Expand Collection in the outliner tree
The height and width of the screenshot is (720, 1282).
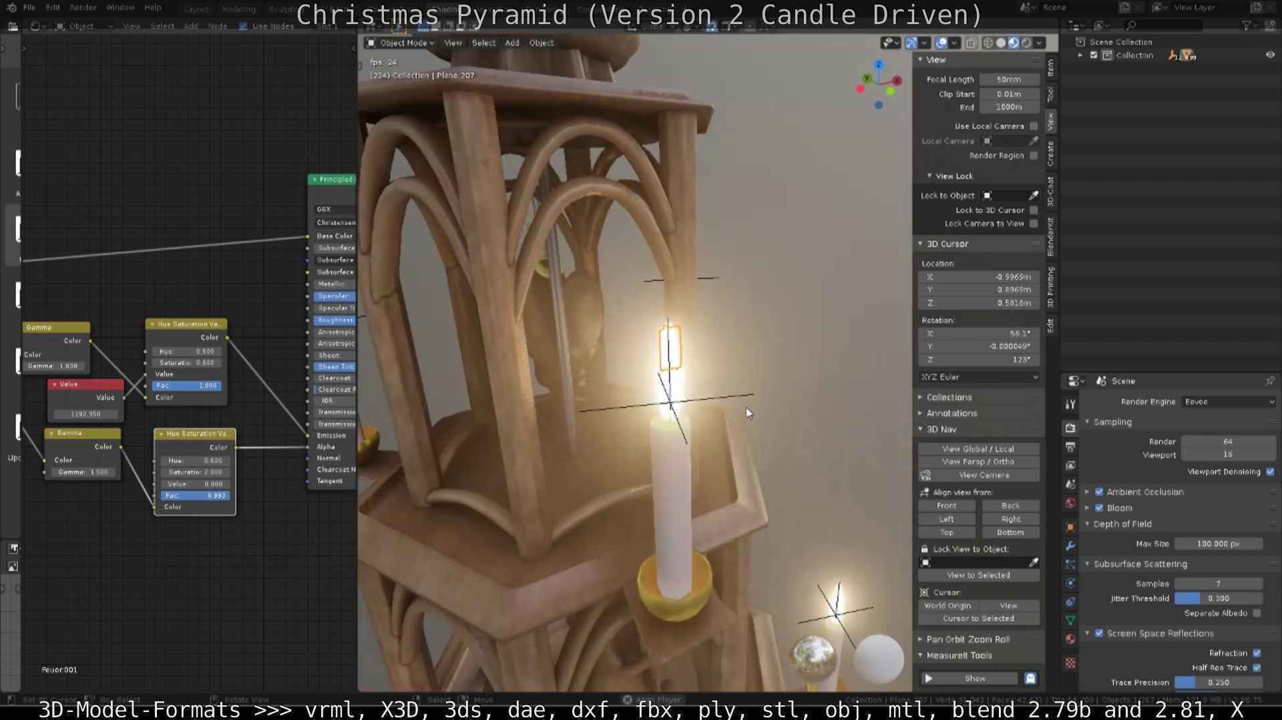click(1080, 55)
